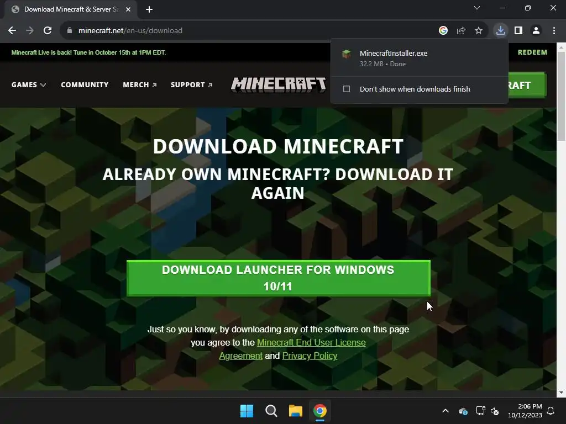The width and height of the screenshot is (566, 424).
Task: Reload the Minecraft download page
Action: tap(48, 31)
